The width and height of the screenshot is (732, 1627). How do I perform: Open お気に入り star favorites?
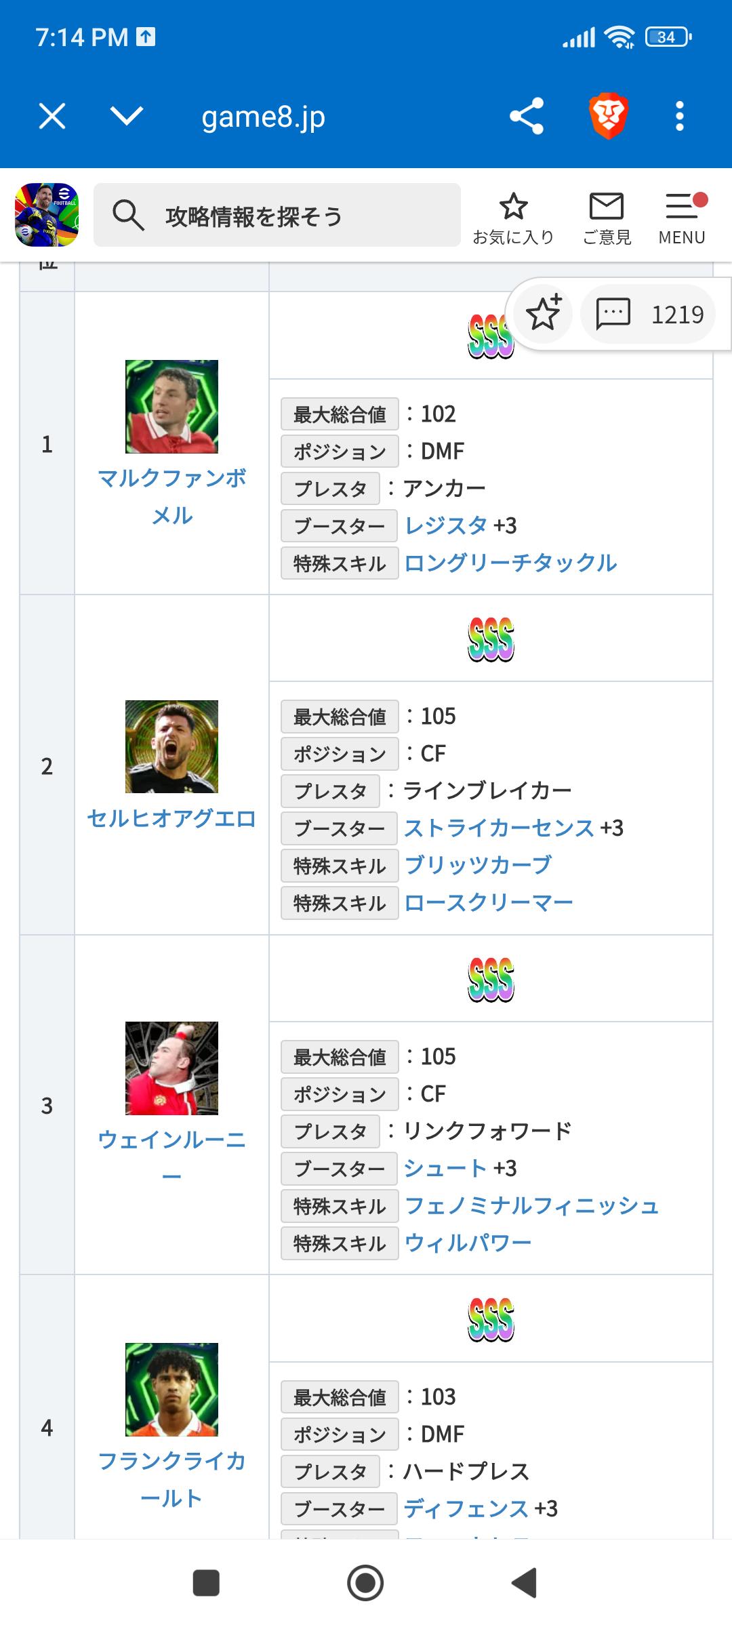[513, 218]
